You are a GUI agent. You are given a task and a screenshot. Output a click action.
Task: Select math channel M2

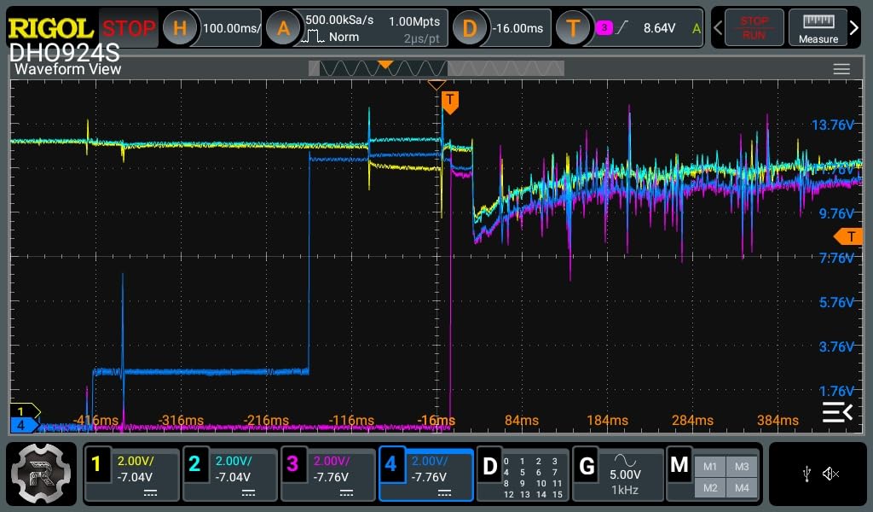[x=710, y=488]
